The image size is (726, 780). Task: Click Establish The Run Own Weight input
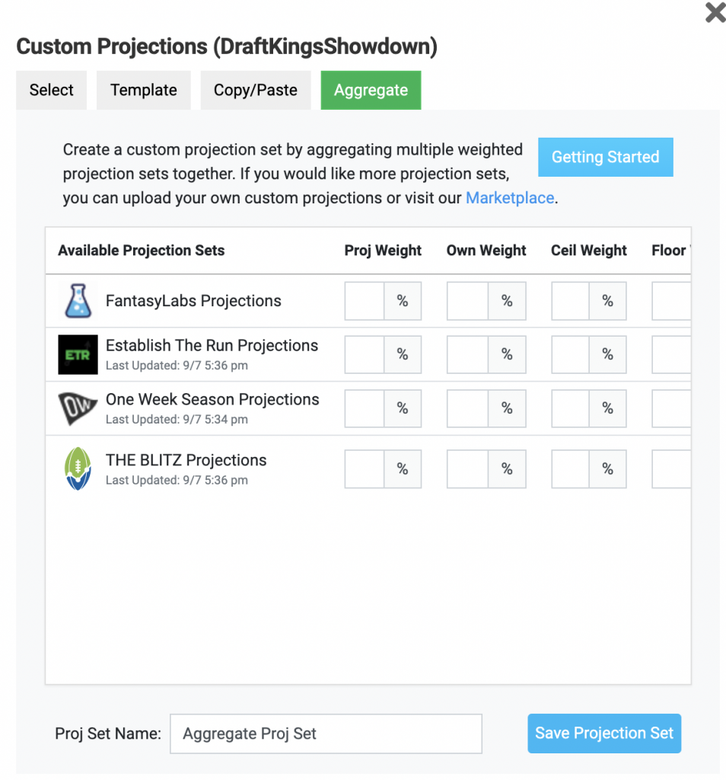tap(467, 354)
